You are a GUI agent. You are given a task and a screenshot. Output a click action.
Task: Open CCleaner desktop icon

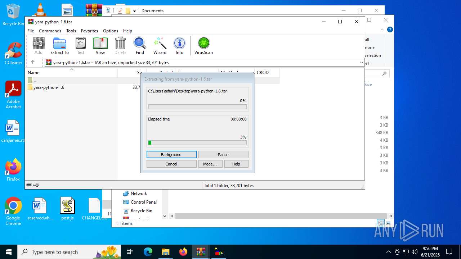pyautogui.click(x=13, y=54)
